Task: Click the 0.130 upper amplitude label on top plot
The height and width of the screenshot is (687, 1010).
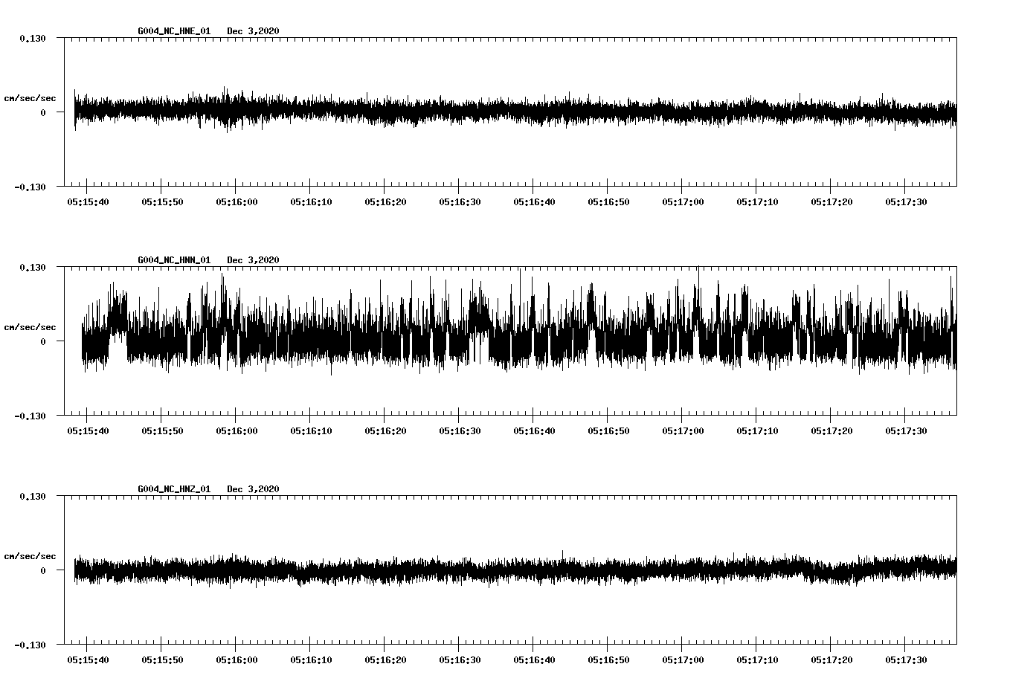Action: (x=33, y=37)
